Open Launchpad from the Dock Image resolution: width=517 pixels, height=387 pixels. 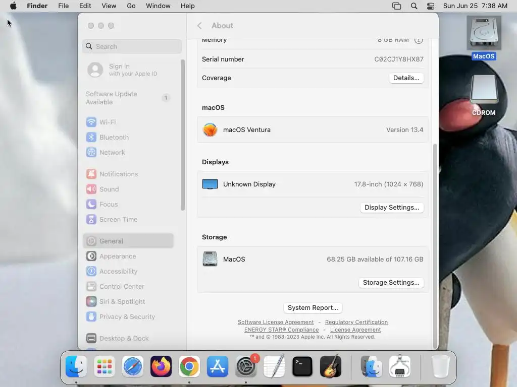[x=105, y=366]
